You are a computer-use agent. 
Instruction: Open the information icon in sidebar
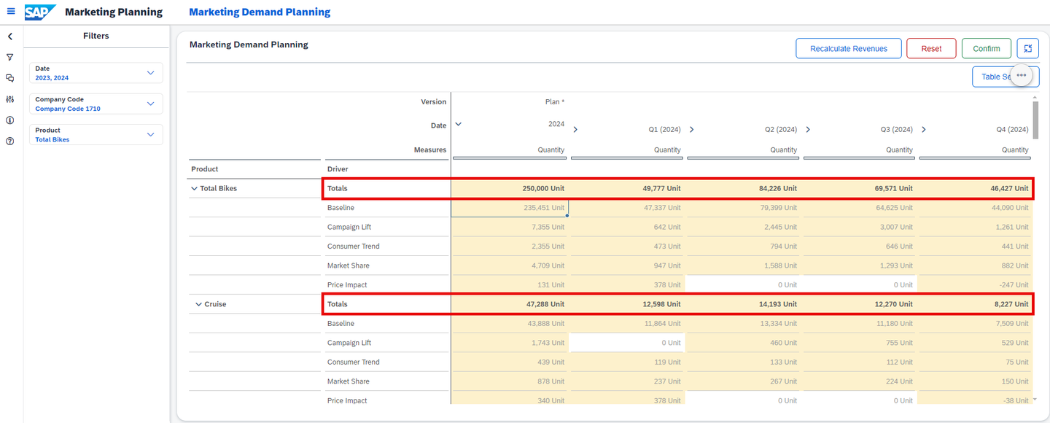pyautogui.click(x=10, y=120)
